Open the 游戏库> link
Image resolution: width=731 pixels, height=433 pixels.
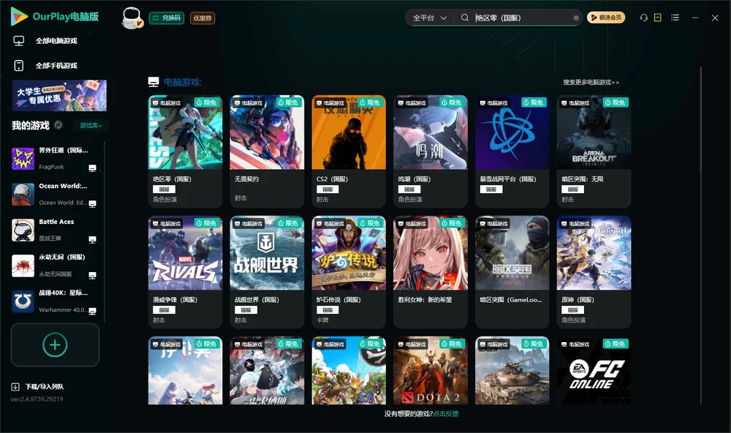(91, 125)
